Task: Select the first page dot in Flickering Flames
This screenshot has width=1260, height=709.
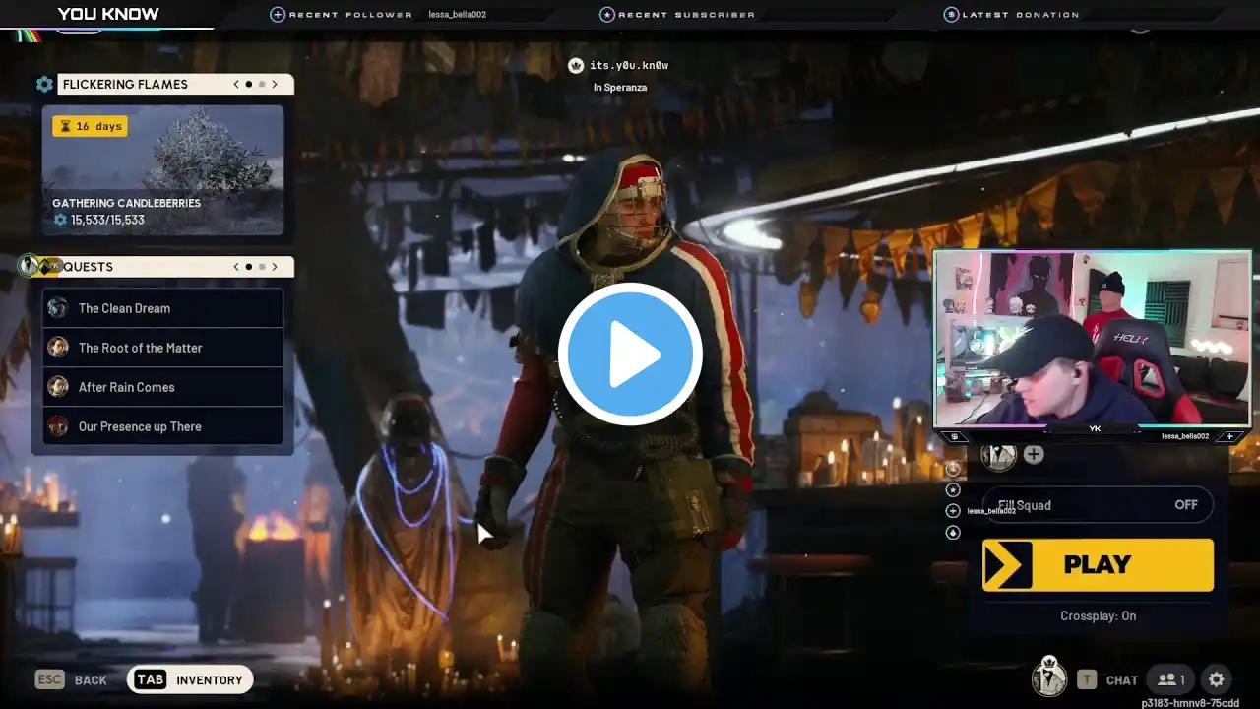Action: coord(249,84)
